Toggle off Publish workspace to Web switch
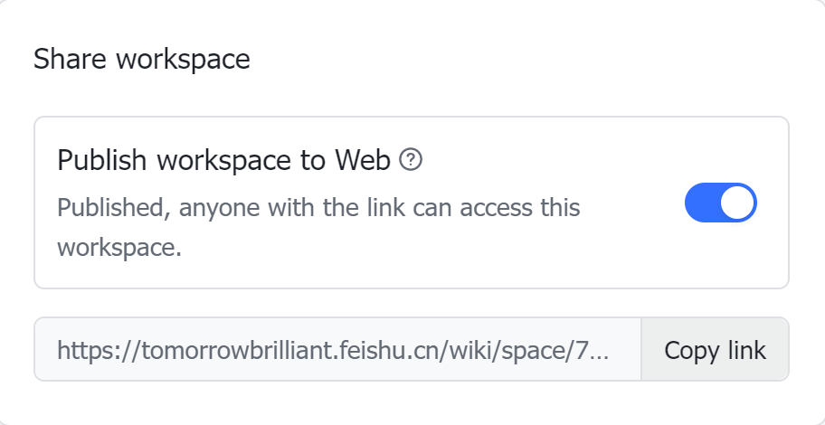The width and height of the screenshot is (825, 425). pos(720,203)
